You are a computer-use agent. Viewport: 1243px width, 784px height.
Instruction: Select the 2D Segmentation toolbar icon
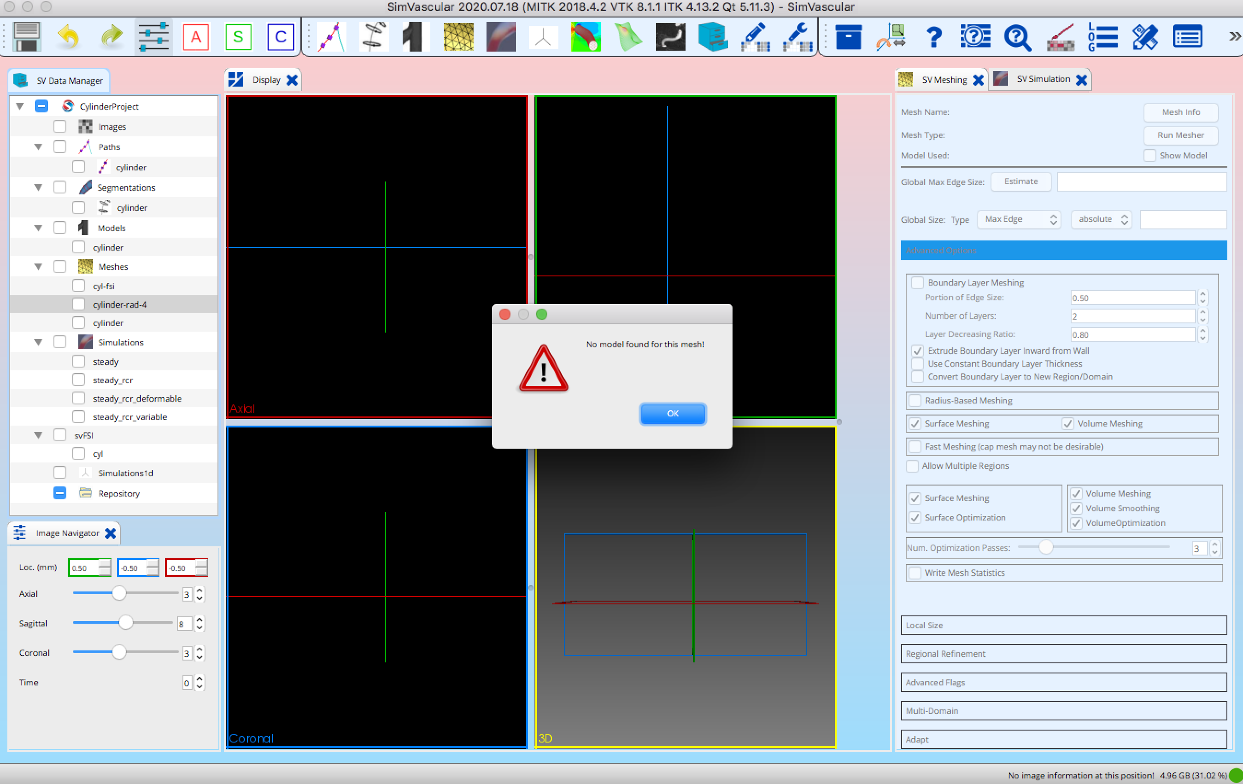(374, 36)
